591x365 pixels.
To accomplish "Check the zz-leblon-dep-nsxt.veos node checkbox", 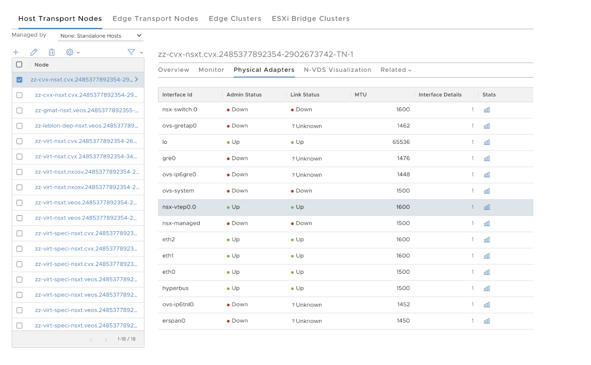I will point(19,126).
